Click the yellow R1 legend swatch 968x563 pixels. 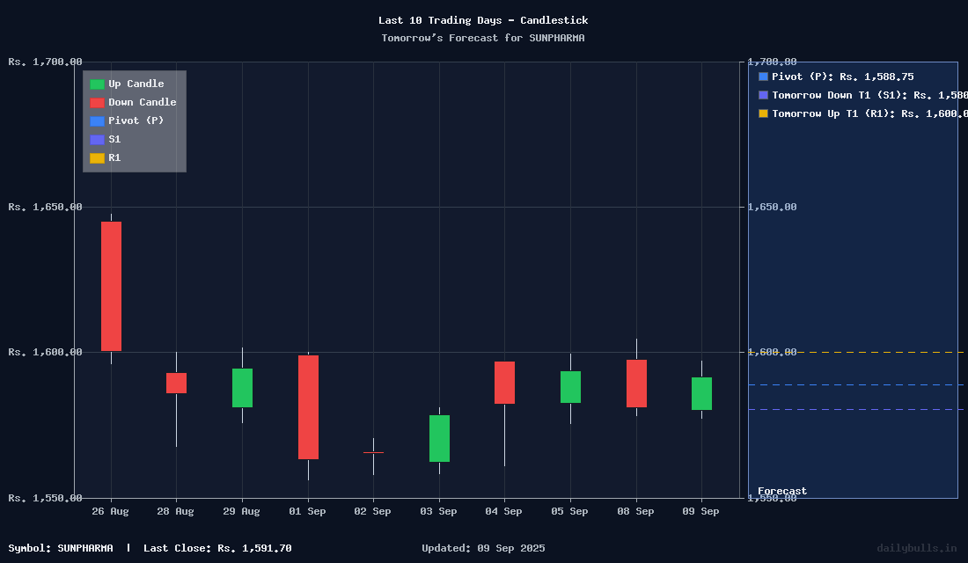98,158
